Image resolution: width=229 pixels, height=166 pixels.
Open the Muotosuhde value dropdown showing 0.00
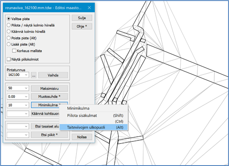point(18,97)
